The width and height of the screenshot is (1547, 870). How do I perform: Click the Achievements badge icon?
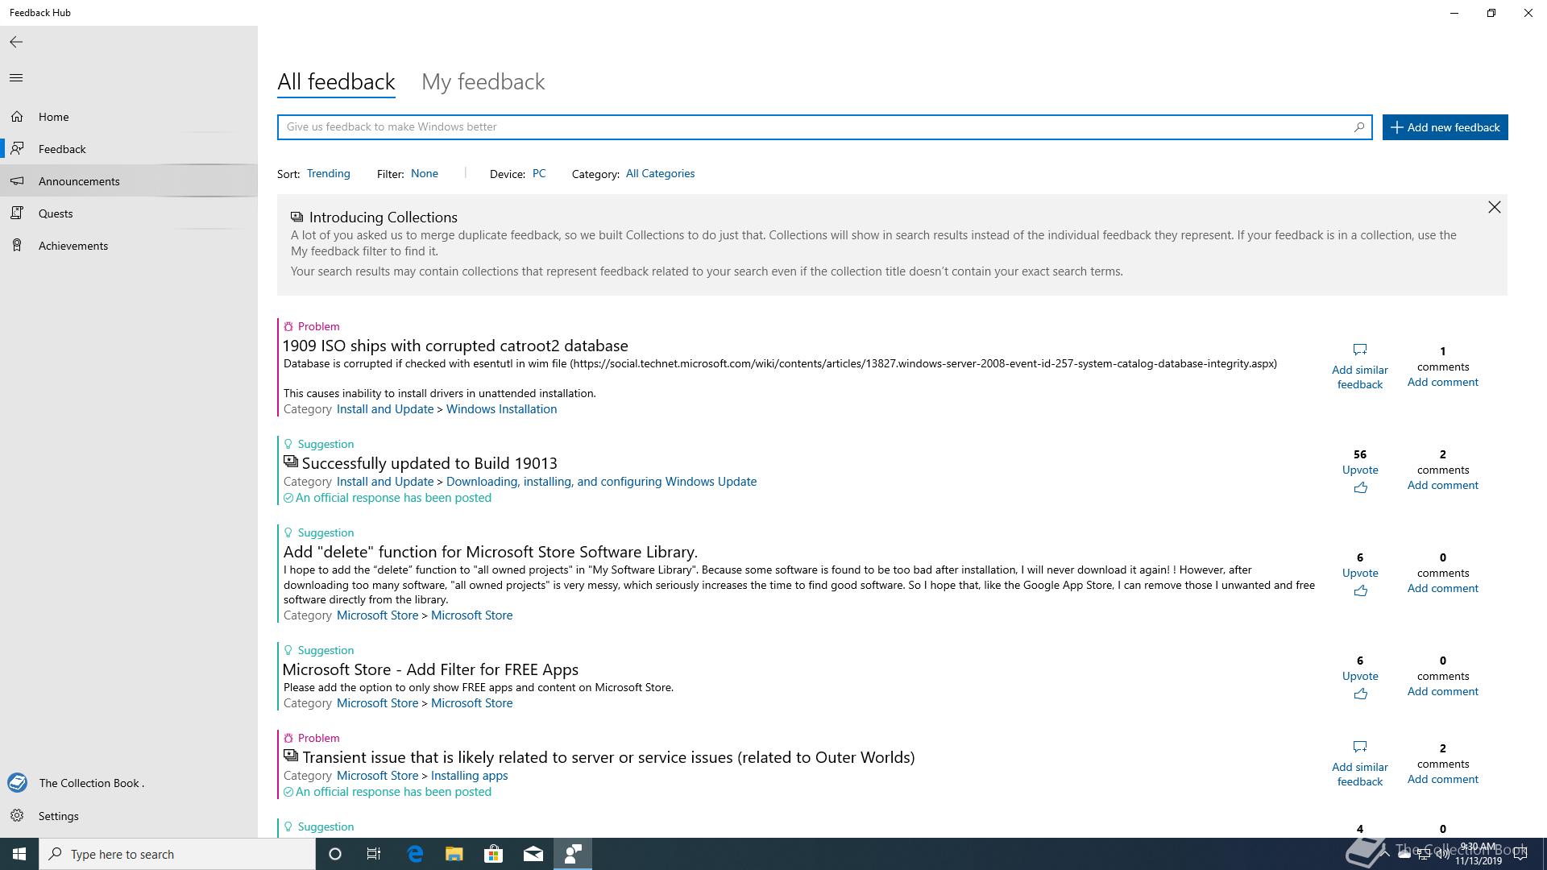tap(17, 246)
